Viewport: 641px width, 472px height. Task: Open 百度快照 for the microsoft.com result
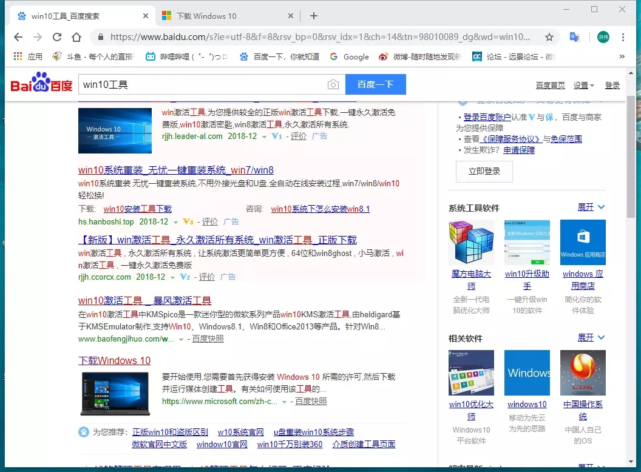tap(311, 401)
